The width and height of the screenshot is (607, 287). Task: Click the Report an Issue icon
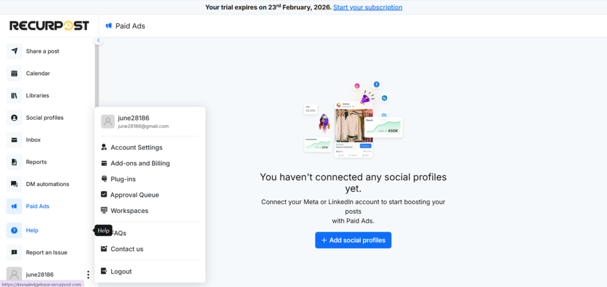(x=14, y=252)
